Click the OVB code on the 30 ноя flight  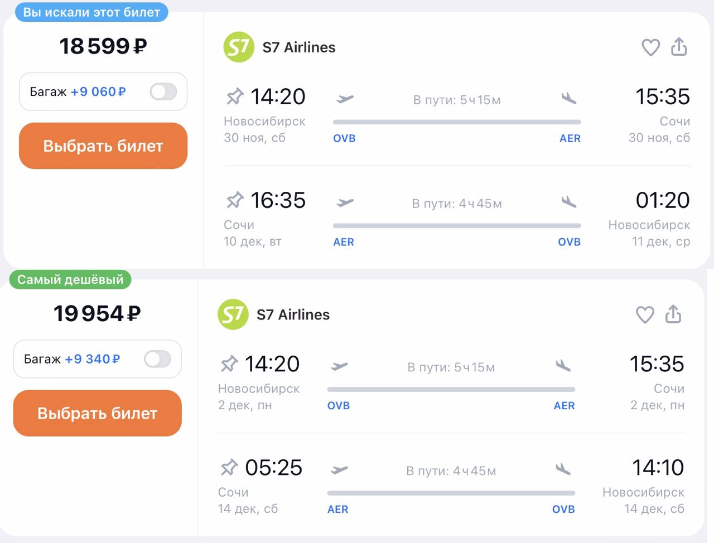coord(344,138)
